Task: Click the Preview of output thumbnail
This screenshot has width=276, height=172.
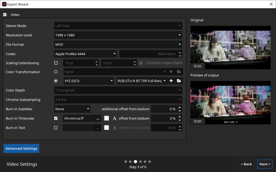Action: click(x=230, y=102)
